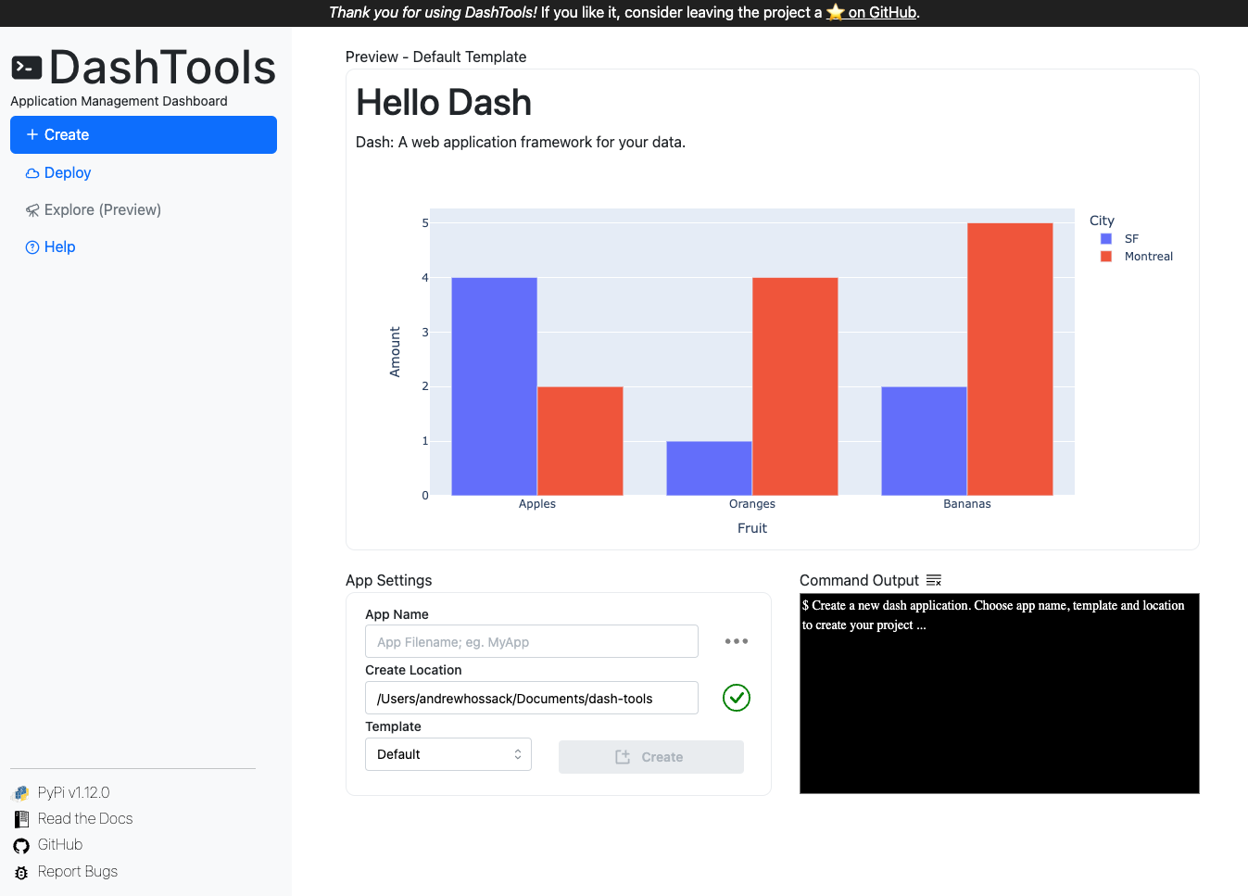The width and height of the screenshot is (1248, 896).
Task: Click the GitHub octocat icon in sidebar
Action: (x=21, y=845)
